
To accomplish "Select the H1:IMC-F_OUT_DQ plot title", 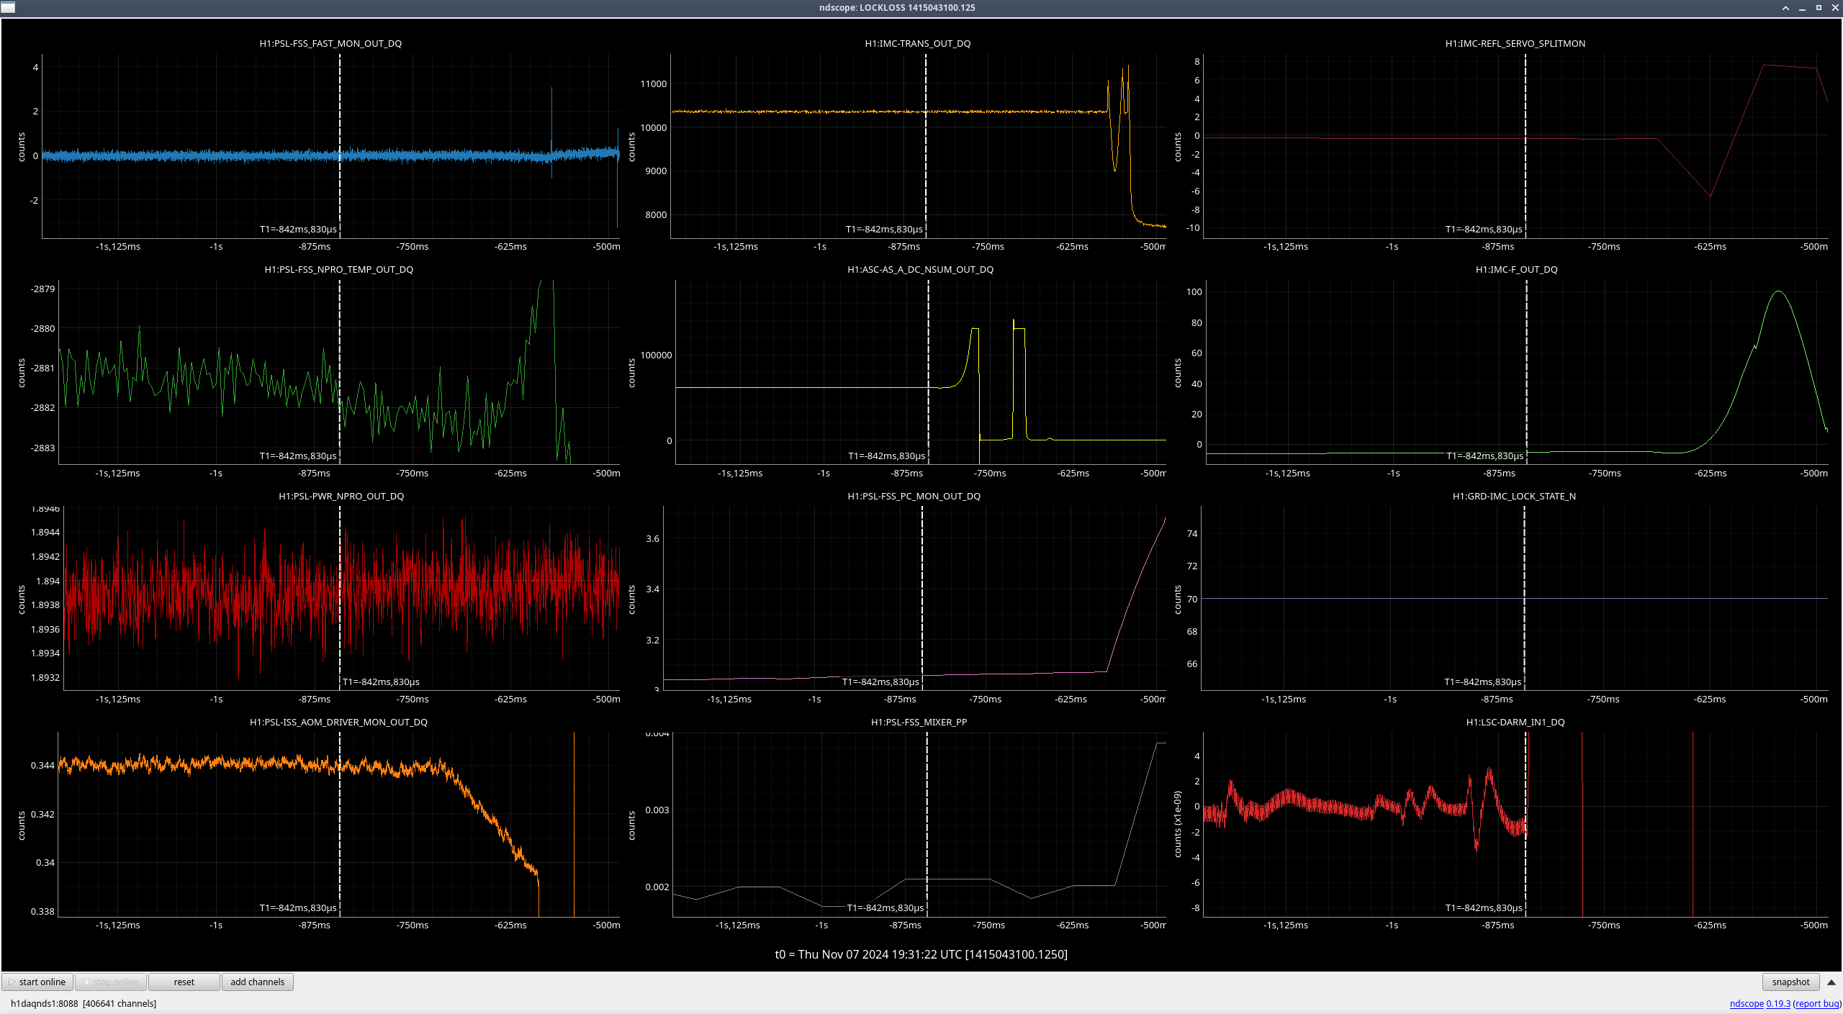I will click(x=1516, y=269).
